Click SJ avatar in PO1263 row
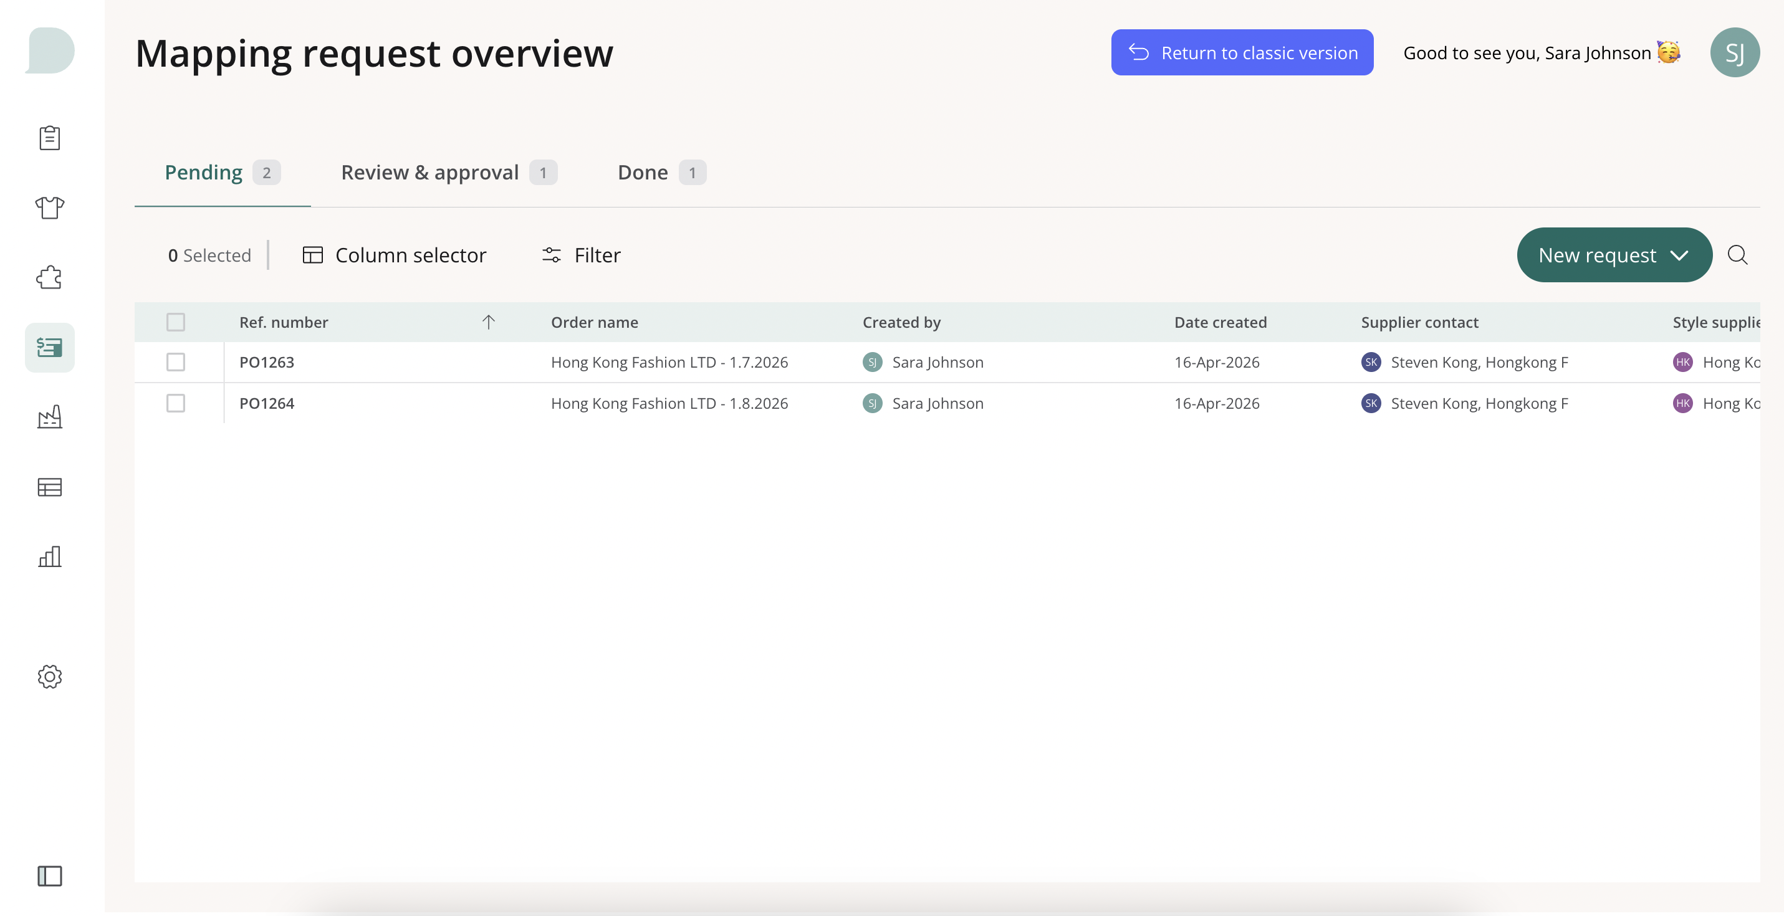1784x916 pixels. pyautogui.click(x=873, y=362)
